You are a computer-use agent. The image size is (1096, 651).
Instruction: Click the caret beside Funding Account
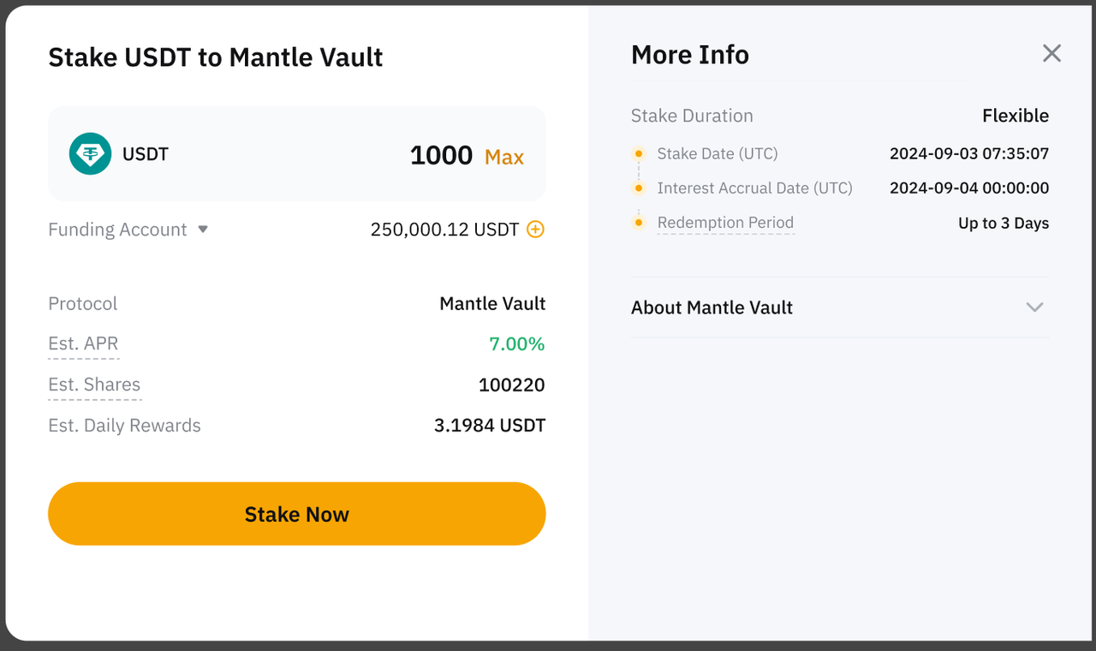pos(203,229)
